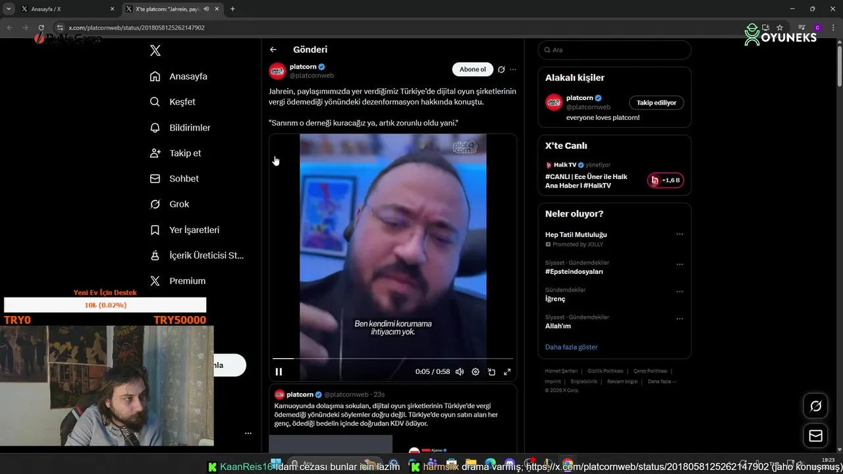Image resolution: width=843 pixels, height=474 pixels.
Task: Click the address bar URL
Action: (x=136, y=28)
